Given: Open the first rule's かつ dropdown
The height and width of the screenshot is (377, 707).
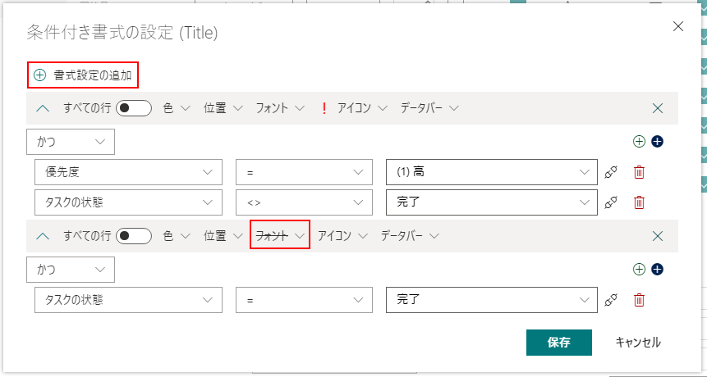Looking at the screenshot, I should (x=71, y=142).
